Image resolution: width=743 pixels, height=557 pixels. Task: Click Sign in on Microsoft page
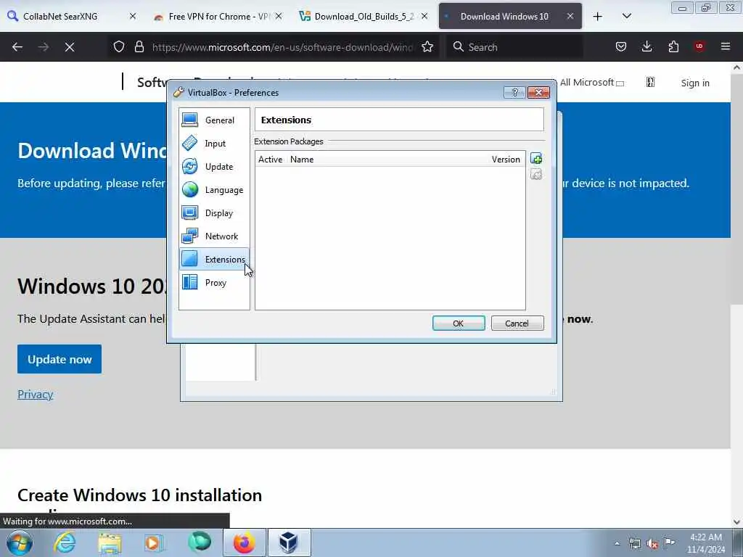click(x=695, y=83)
